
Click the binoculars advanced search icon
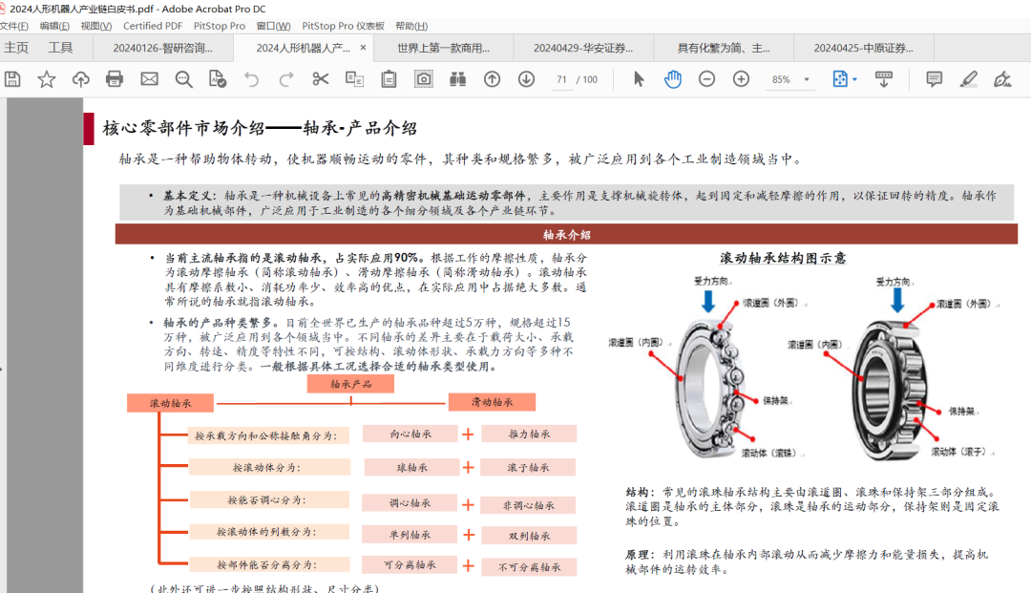tap(457, 79)
